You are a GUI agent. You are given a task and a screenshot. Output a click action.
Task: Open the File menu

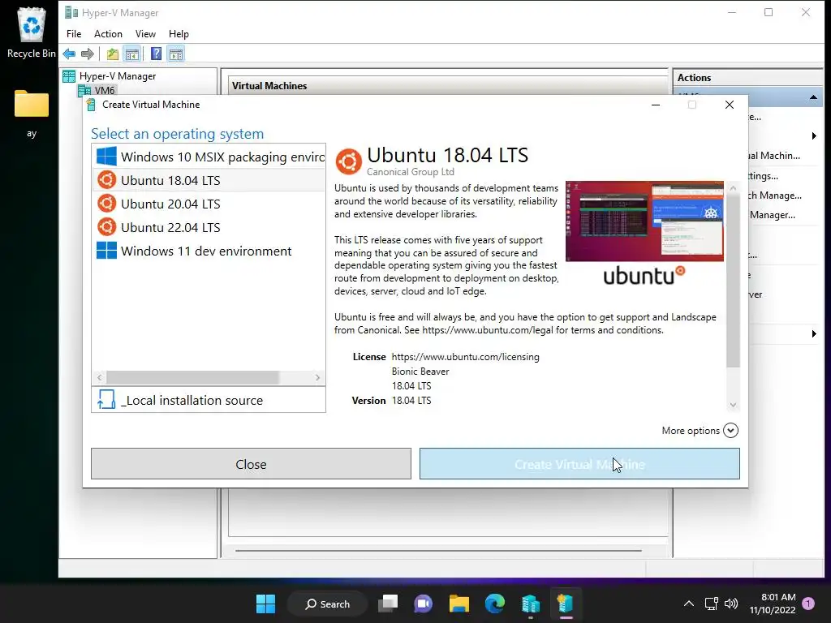click(x=74, y=34)
